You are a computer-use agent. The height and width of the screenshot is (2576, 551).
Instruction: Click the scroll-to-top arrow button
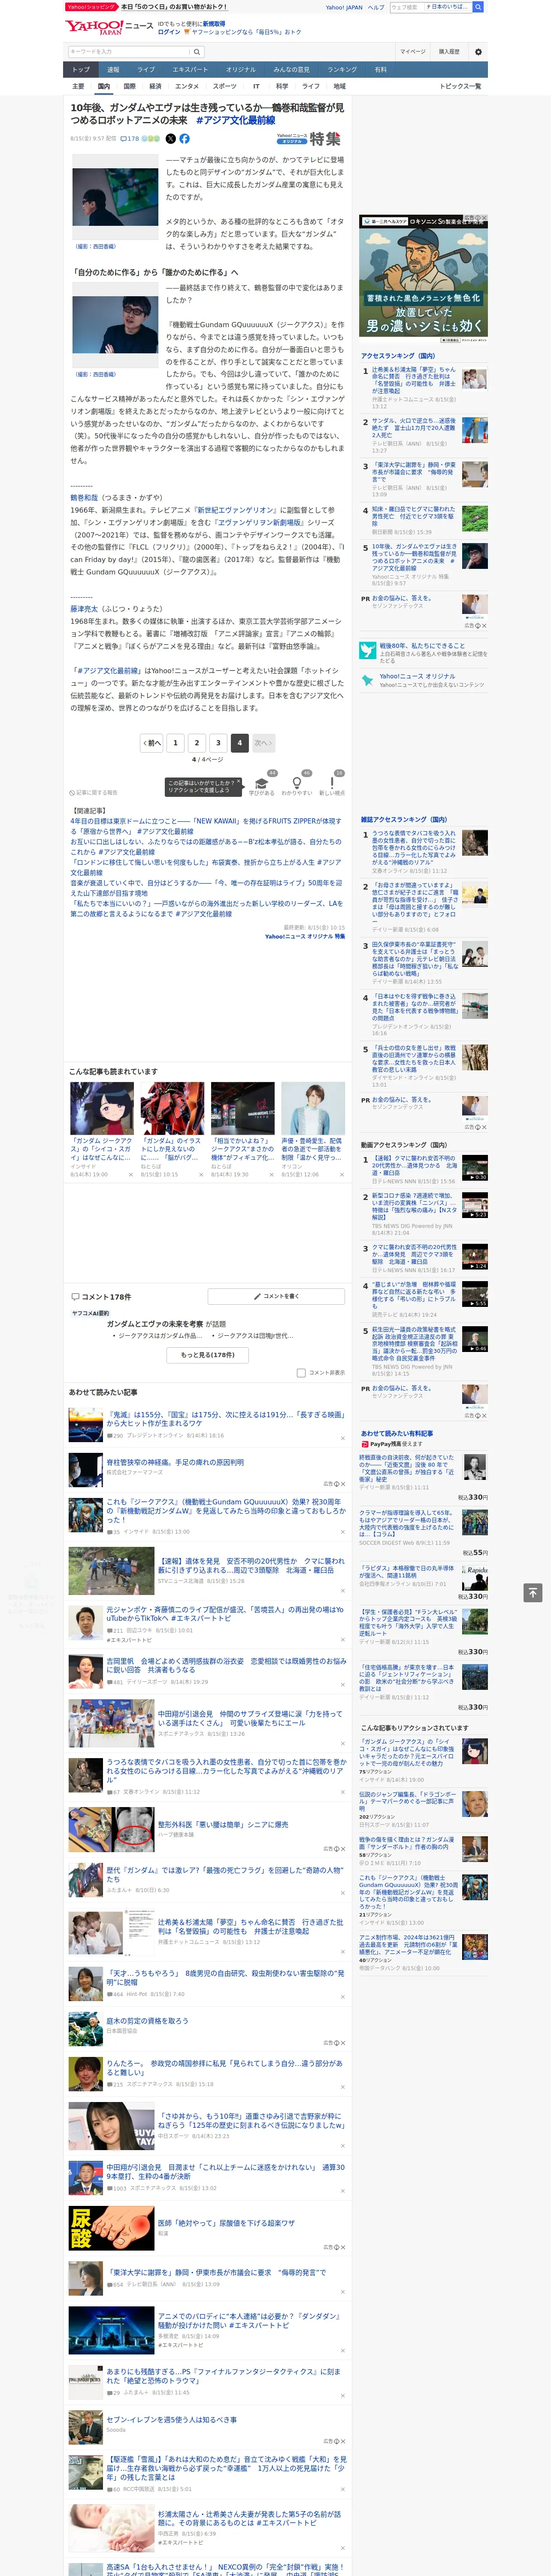(x=533, y=1592)
